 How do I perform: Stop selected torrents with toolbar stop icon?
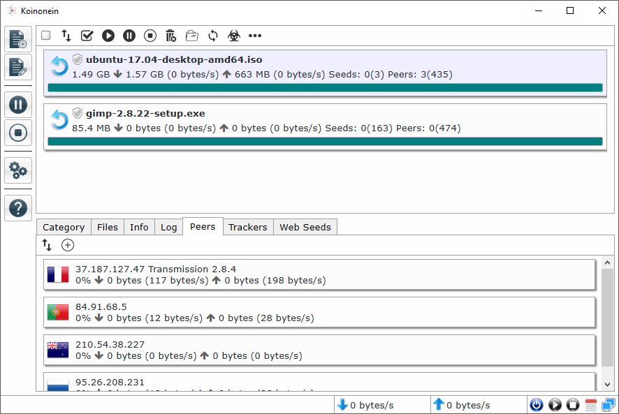point(150,36)
